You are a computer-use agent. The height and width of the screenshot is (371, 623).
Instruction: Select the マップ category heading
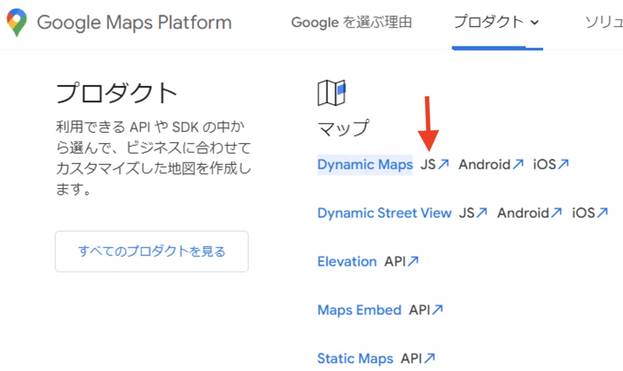pos(343,127)
